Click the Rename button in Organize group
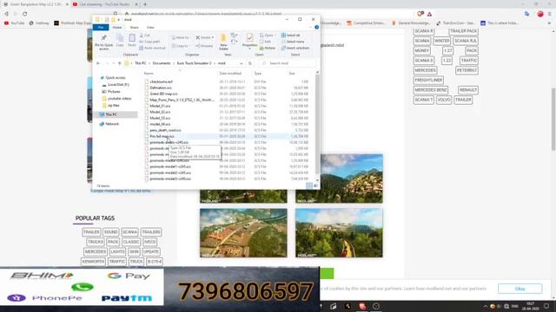 pyautogui.click(x=204, y=46)
